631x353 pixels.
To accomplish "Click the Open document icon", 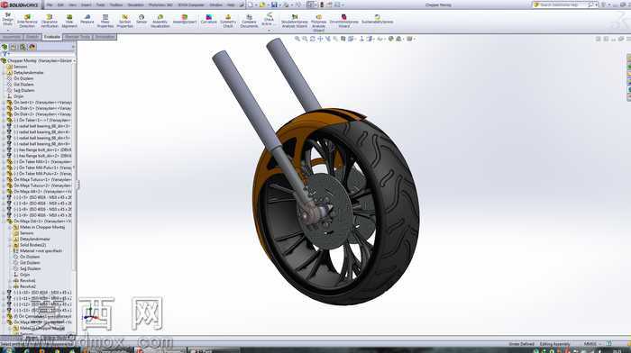I will pos(262,5).
